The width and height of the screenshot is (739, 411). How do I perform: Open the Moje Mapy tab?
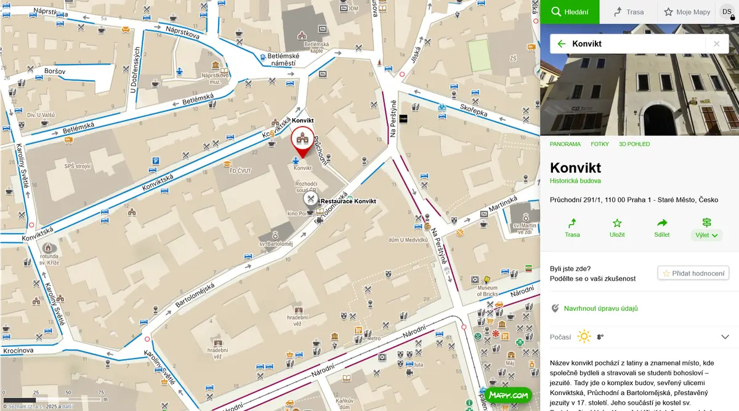(687, 12)
